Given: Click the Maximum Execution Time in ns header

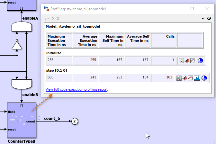Looking at the screenshot, I should pyautogui.click(x=59, y=40).
